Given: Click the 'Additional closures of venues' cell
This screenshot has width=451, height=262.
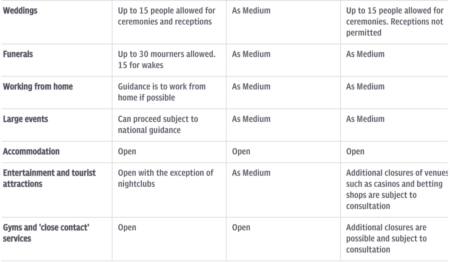Looking at the screenshot, I should (396, 189).
